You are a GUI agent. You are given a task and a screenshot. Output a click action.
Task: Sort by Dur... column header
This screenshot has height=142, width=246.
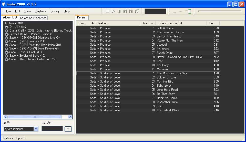213,23
